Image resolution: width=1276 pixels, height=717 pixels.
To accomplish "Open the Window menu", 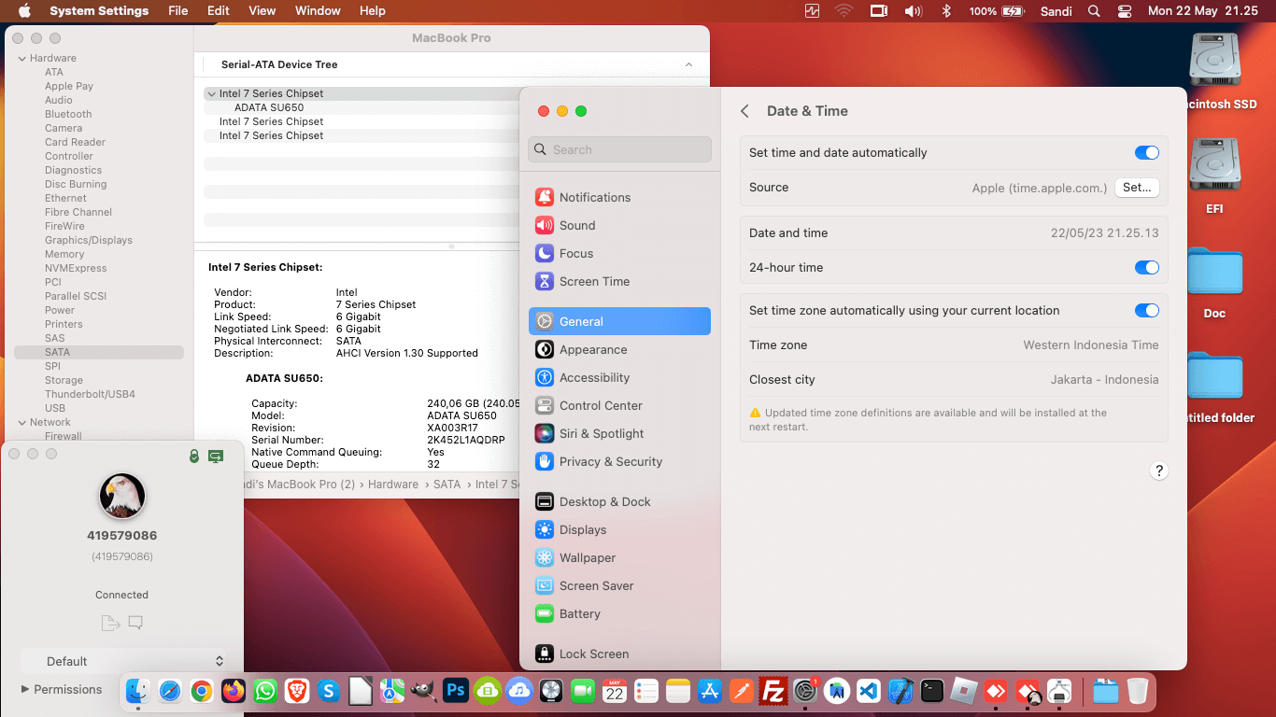I will click(x=318, y=11).
